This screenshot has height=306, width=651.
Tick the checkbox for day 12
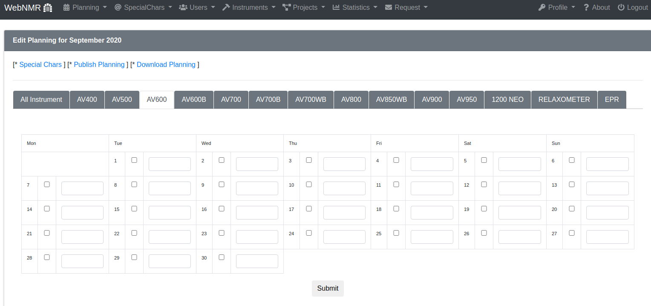484,185
